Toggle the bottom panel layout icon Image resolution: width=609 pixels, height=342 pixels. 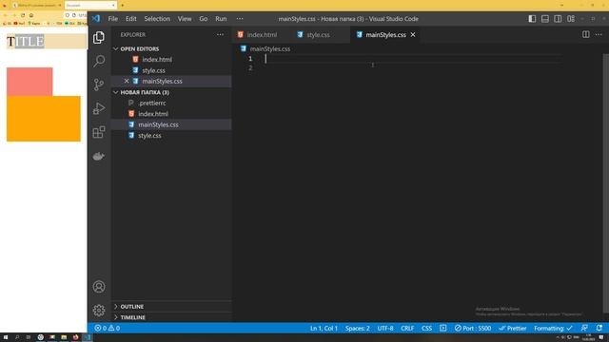coord(545,19)
